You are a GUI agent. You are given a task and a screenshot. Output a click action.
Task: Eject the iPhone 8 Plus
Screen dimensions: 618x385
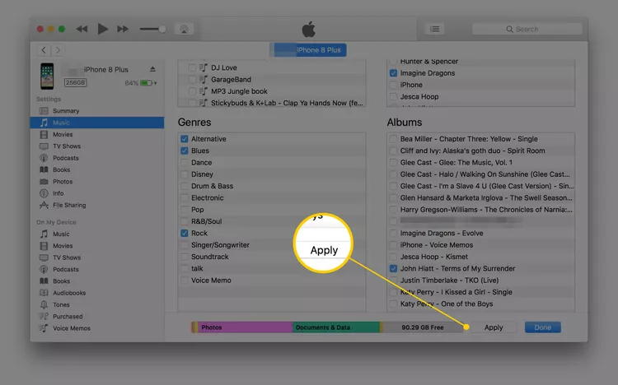point(152,69)
